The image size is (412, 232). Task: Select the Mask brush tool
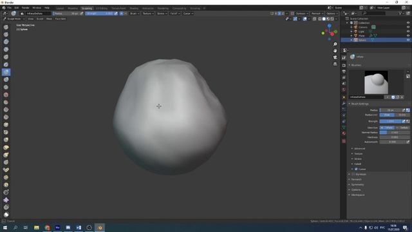click(x=6, y=215)
